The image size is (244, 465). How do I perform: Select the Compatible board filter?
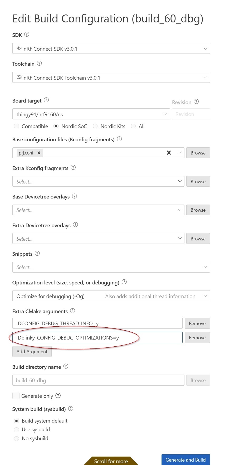point(16,126)
